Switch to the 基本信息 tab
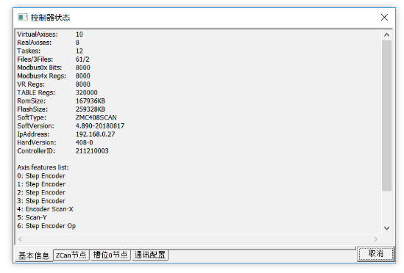This screenshot has height=273, width=404. point(34,255)
